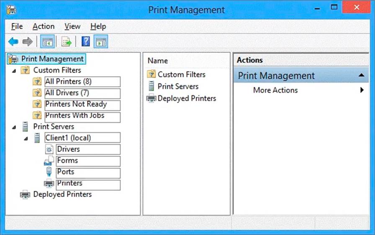The height and width of the screenshot is (235, 375).
Task: Select Deployed Printers label in tree
Action: (62, 194)
